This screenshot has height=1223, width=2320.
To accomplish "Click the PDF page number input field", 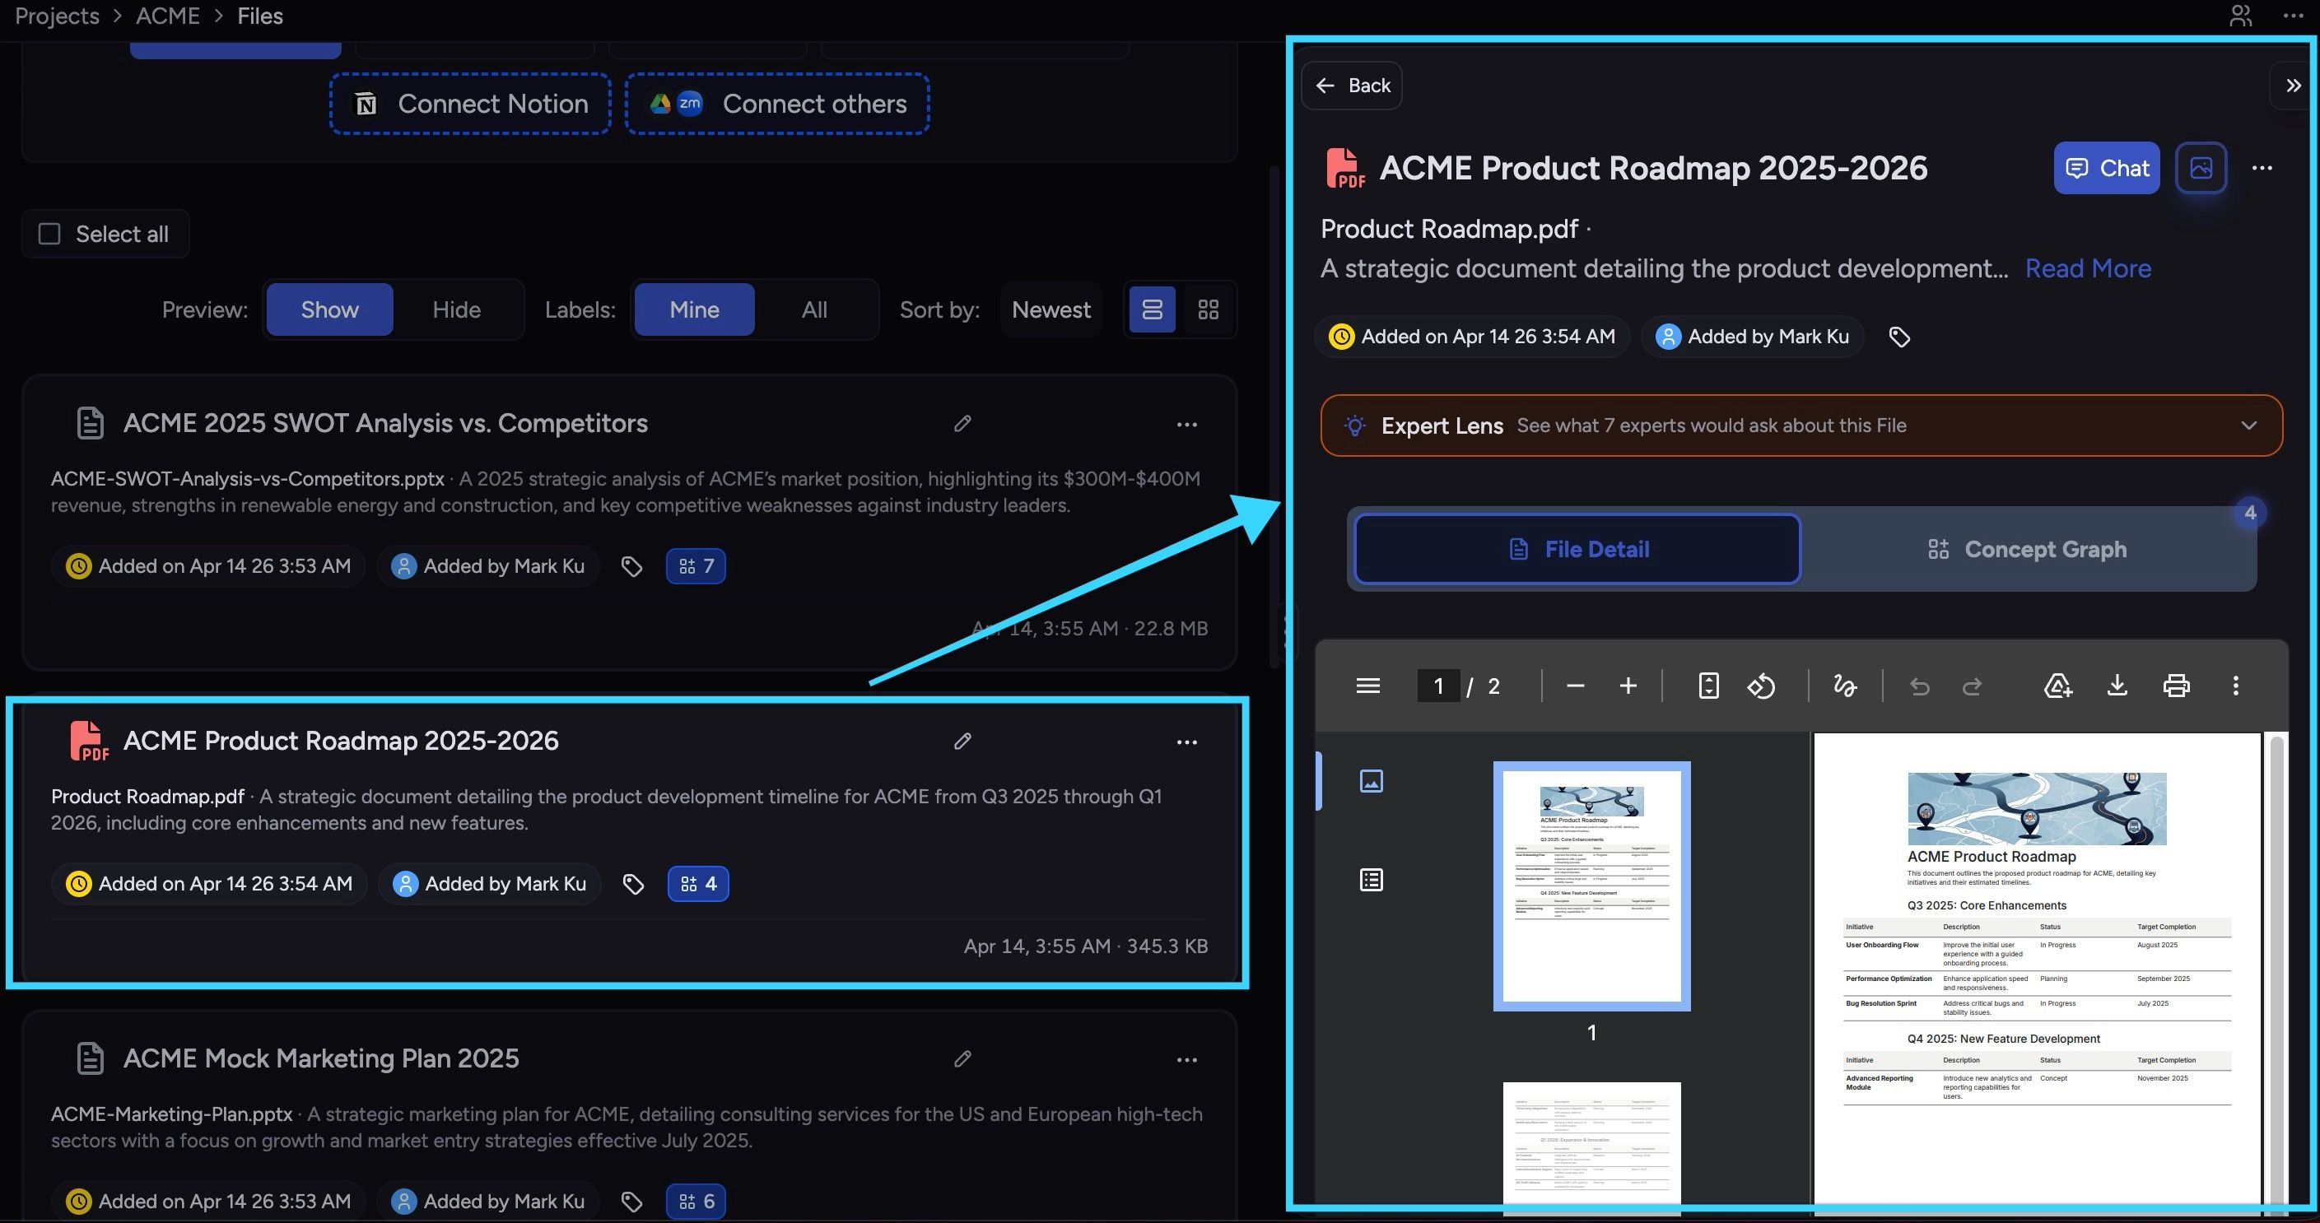I will pos(1438,686).
